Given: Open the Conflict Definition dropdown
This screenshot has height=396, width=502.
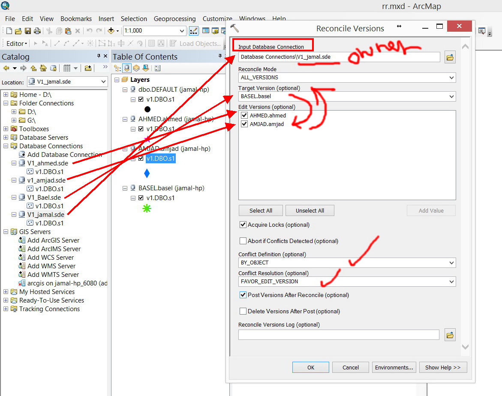Looking at the screenshot, I should click(x=451, y=263).
